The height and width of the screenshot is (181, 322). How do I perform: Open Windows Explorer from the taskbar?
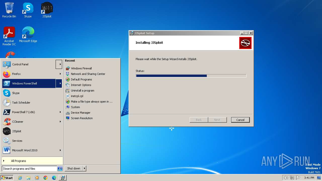pos(28,178)
